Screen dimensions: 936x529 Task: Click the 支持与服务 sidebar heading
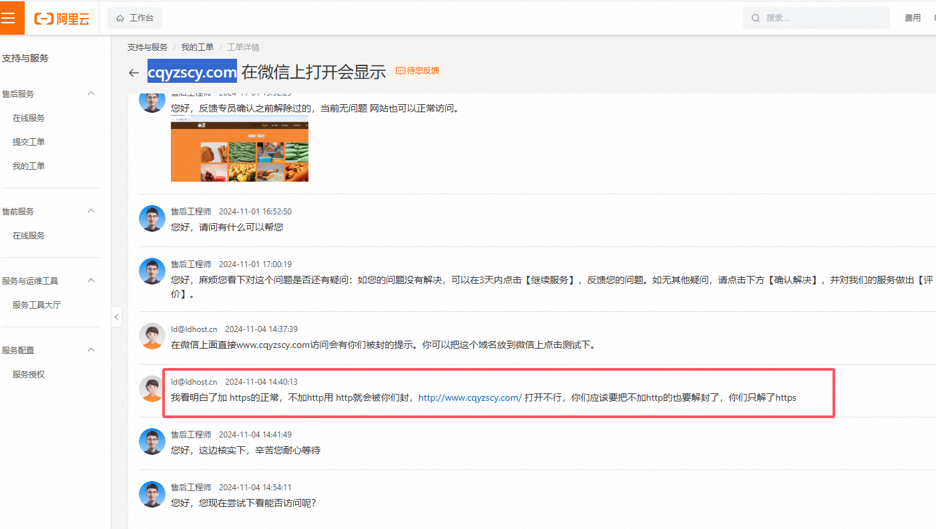[25, 59]
